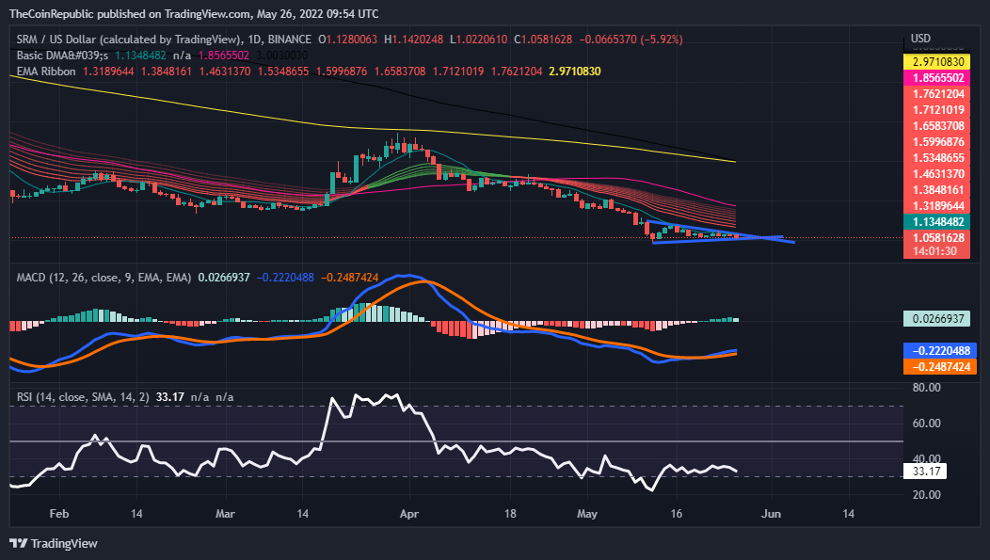Viewport: 990px width, 560px height.
Task: Click the 1.3189644 EMA price label on axis
Action: (937, 206)
